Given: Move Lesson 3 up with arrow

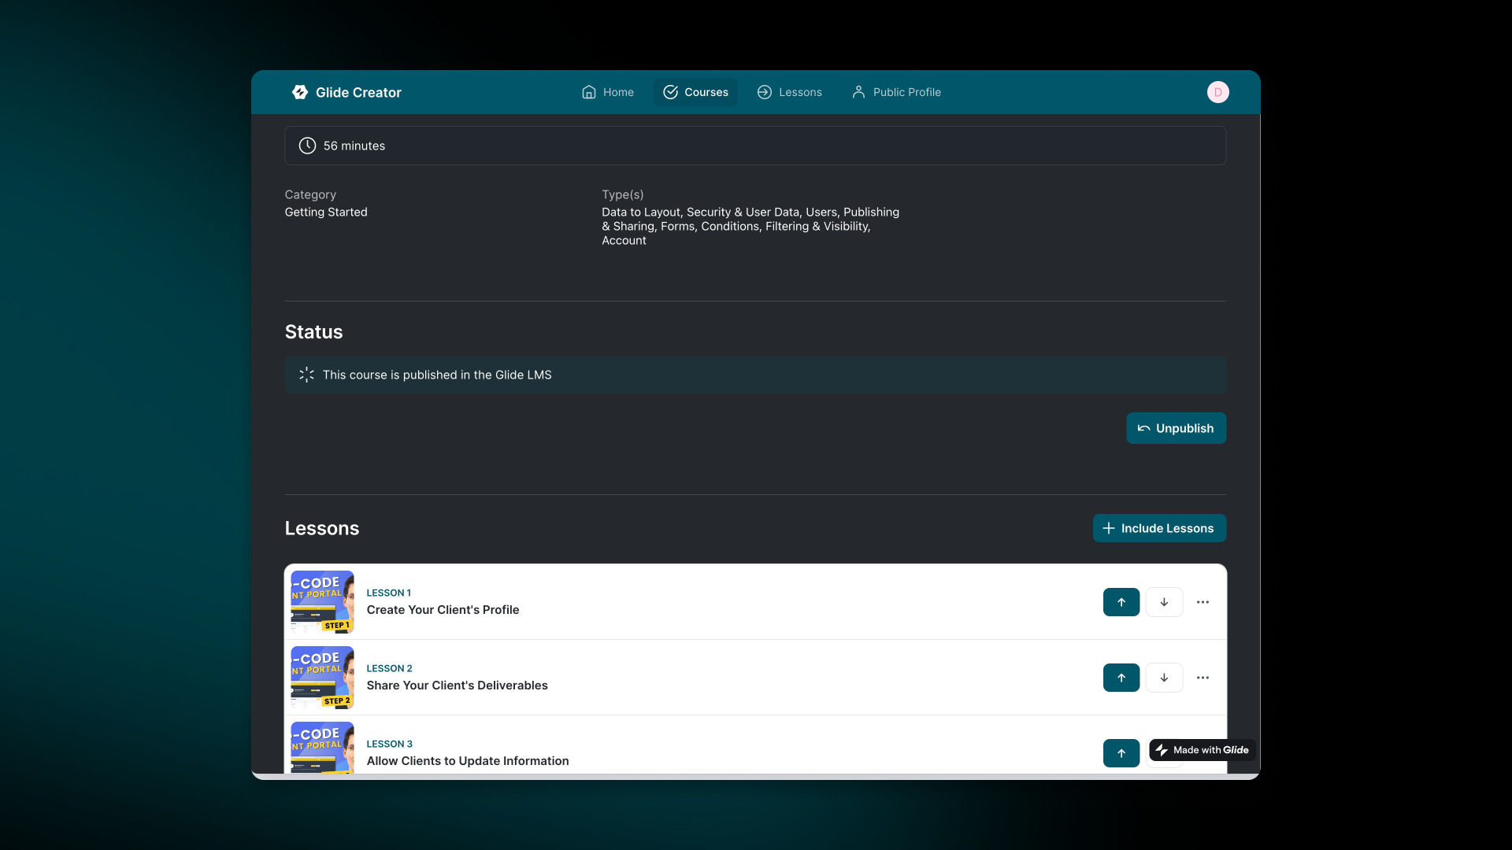Looking at the screenshot, I should coord(1121,753).
